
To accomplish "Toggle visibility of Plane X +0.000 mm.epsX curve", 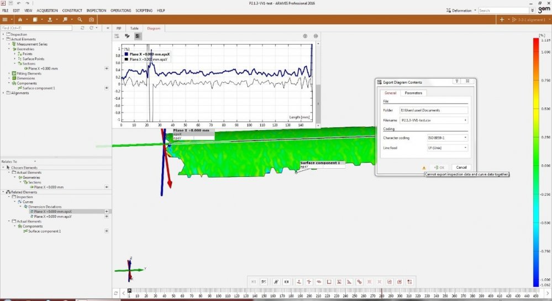I will 106,211.
